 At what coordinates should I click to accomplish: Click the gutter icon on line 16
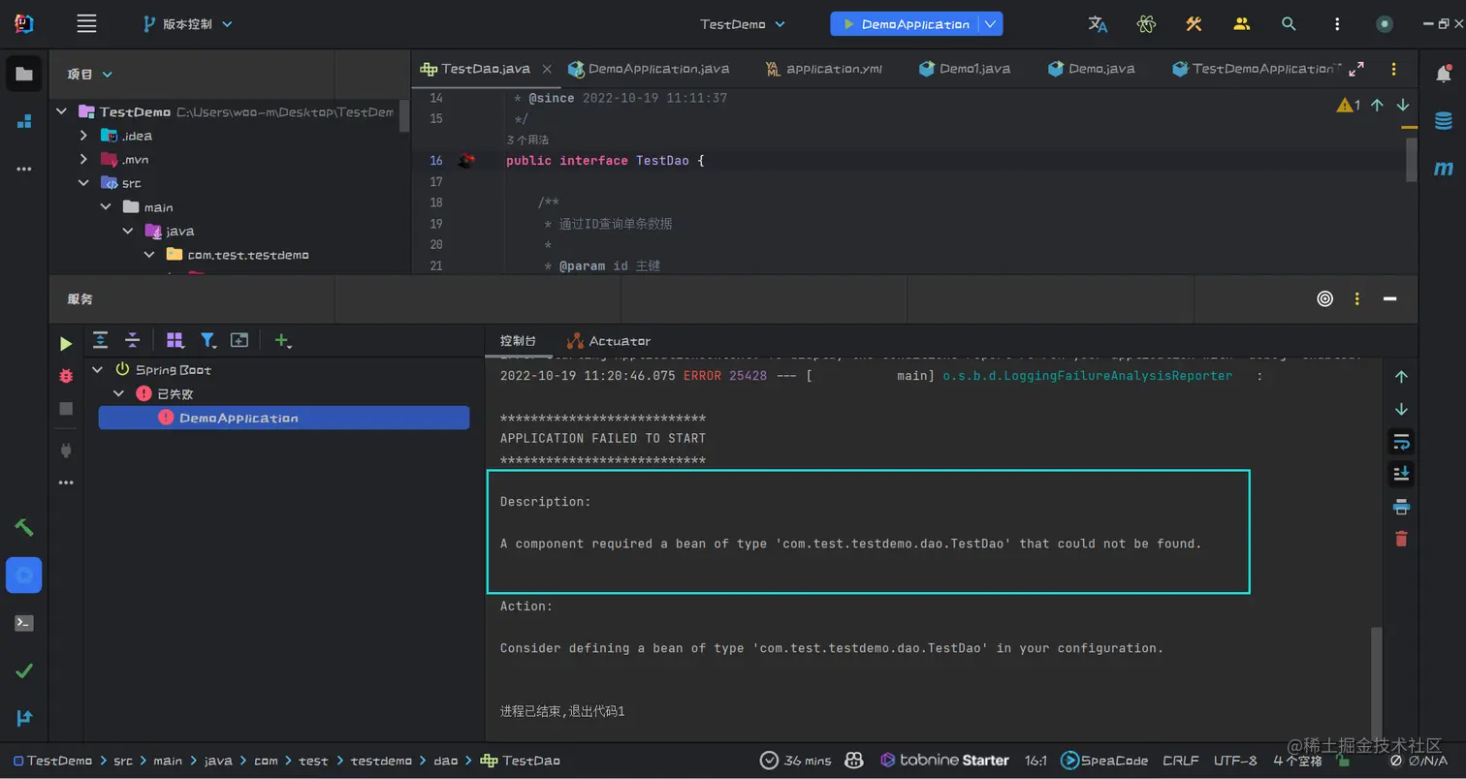(467, 161)
